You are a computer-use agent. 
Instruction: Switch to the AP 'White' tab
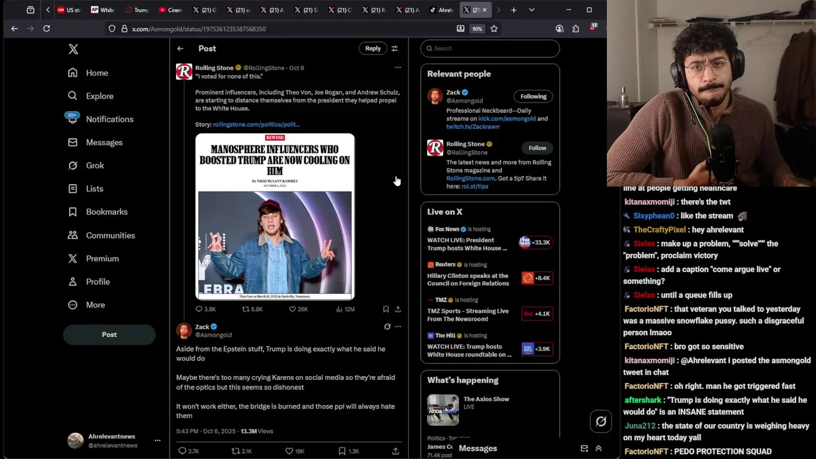tap(103, 10)
